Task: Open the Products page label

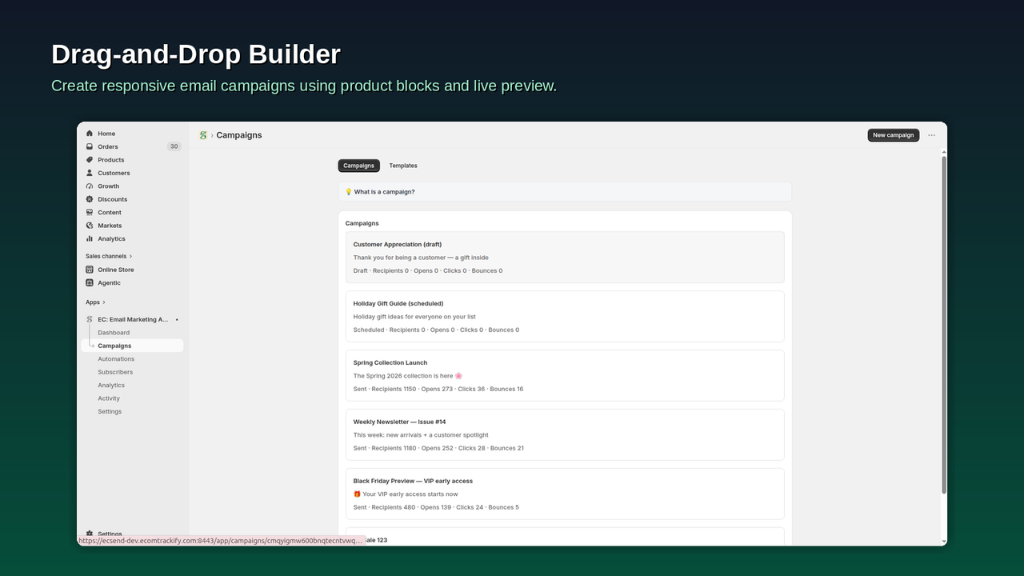Action: coord(111,160)
